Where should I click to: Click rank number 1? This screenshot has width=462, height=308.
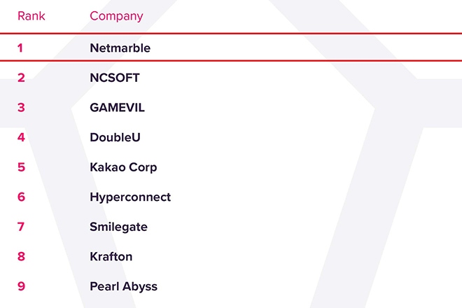pos(20,48)
